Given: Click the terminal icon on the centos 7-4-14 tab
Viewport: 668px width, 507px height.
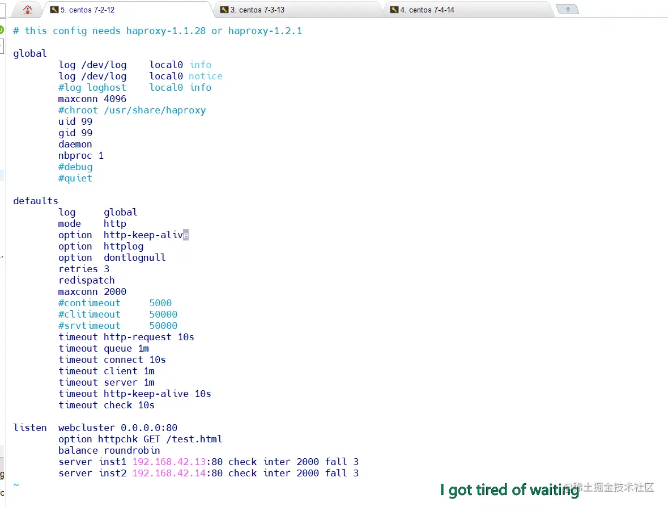Looking at the screenshot, I should pyautogui.click(x=394, y=10).
